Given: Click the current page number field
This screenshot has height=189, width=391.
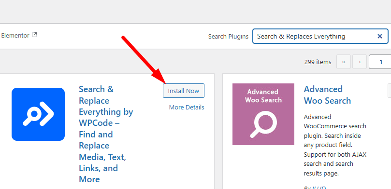Looking at the screenshot, I should (x=380, y=62).
